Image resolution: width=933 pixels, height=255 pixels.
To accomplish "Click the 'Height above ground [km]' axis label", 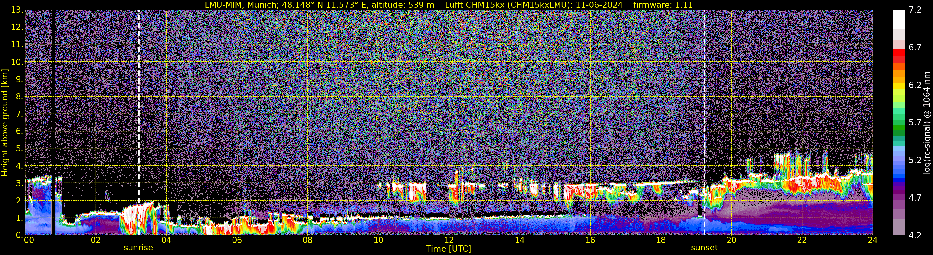I will point(5,123).
